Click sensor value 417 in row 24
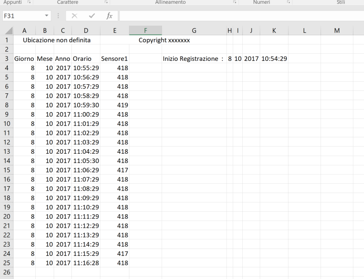The image size is (364, 279). (x=115, y=253)
